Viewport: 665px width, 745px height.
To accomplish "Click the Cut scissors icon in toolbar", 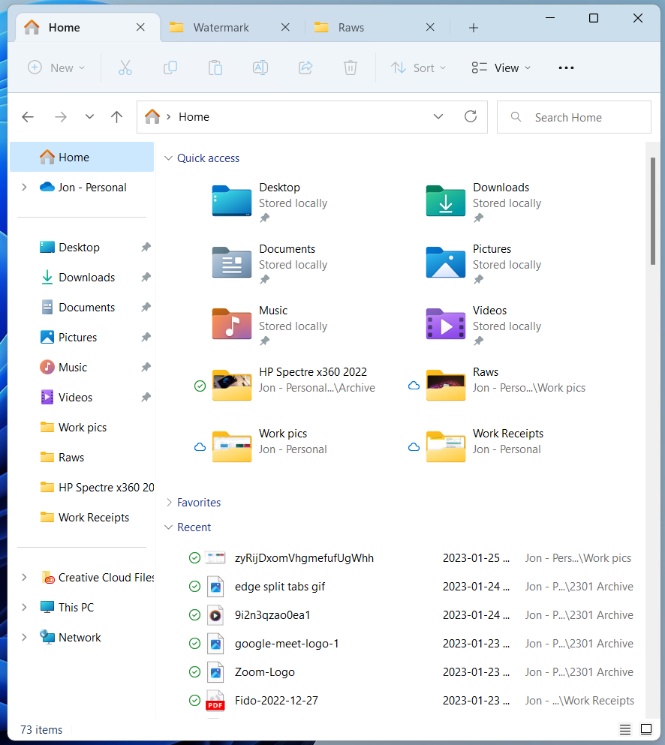I will 125,68.
